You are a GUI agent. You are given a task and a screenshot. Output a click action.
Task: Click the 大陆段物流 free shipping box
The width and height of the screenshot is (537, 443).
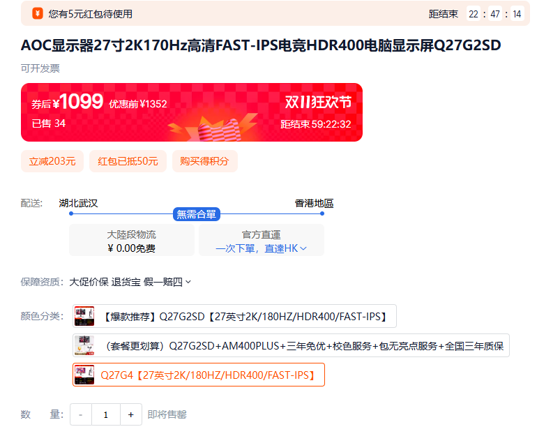pyautogui.click(x=132, y=240)
